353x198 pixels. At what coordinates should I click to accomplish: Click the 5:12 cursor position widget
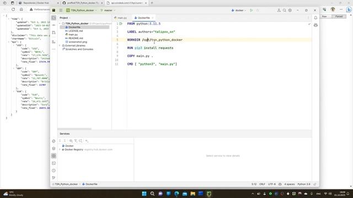pyautogui.click(x=254, y=184)
